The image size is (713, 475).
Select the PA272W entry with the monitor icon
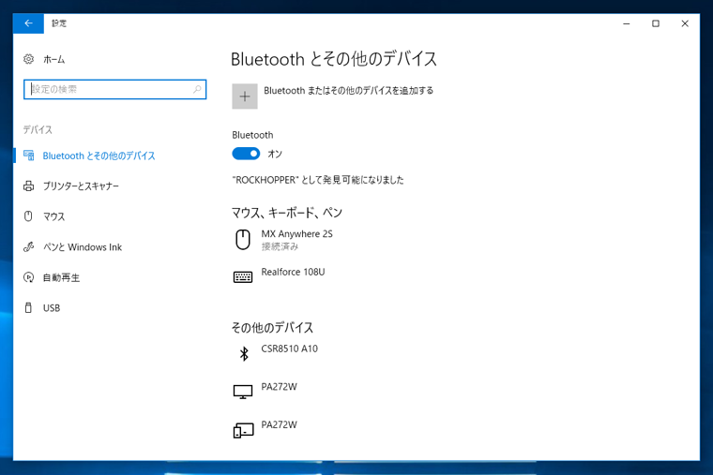point(280,386)
